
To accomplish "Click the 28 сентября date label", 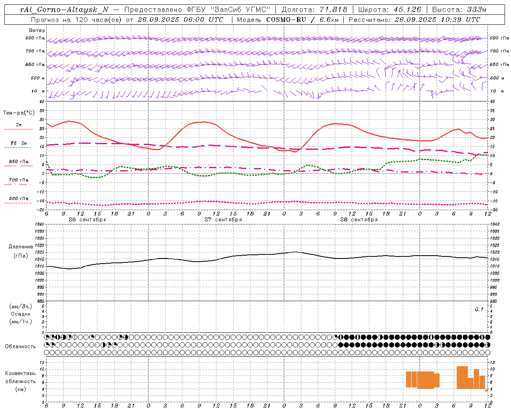I will pos(359,220).
